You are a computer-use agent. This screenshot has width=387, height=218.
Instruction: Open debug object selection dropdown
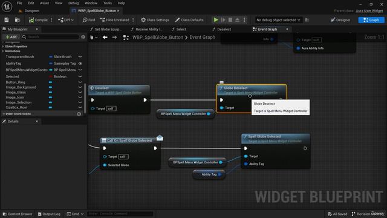coord(278,20)
